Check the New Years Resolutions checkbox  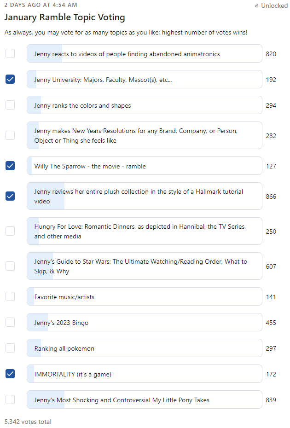coord(10,135)
